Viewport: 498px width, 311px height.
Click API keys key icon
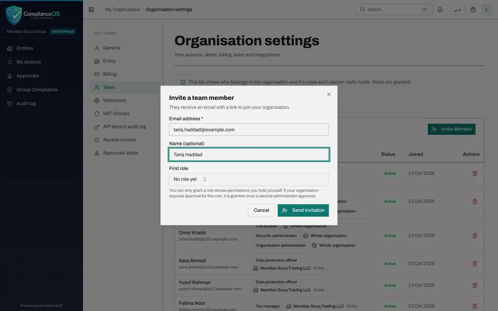[x=97, y=127]
